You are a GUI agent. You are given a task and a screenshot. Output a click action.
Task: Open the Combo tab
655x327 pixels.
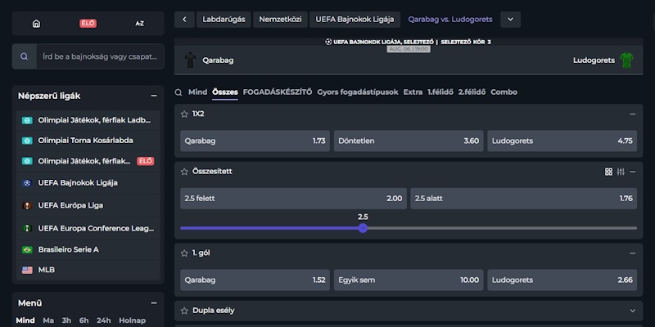click(504, 92)
